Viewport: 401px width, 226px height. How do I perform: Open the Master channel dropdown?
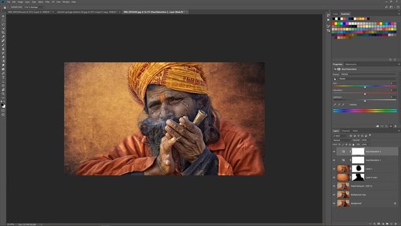[x=368, y=79]
